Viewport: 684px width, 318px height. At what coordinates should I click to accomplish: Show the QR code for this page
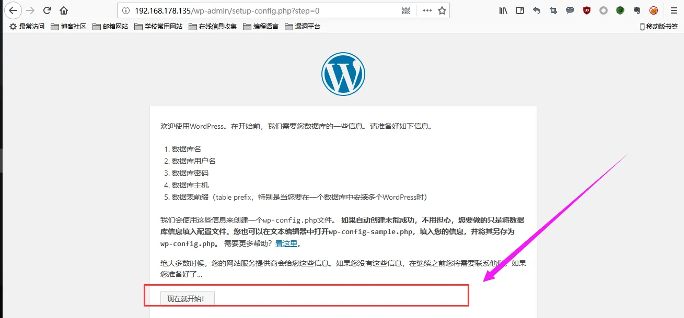pyautogui.click(x=406, y=10)
